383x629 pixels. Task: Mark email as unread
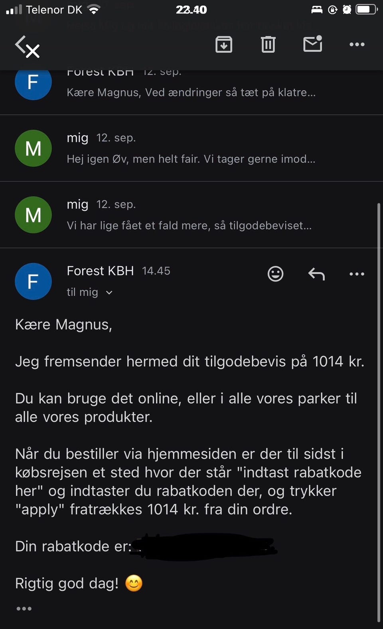(312, 44)
